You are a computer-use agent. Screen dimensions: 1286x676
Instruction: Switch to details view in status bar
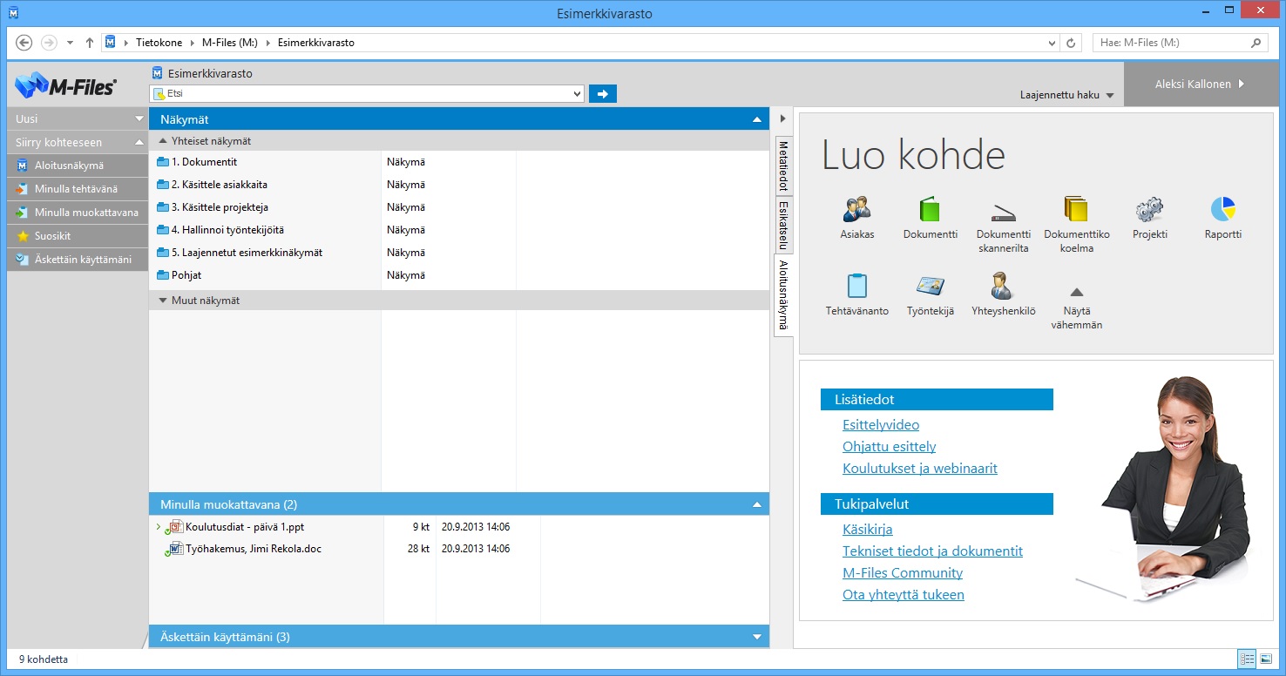[x=1247, y=659]
